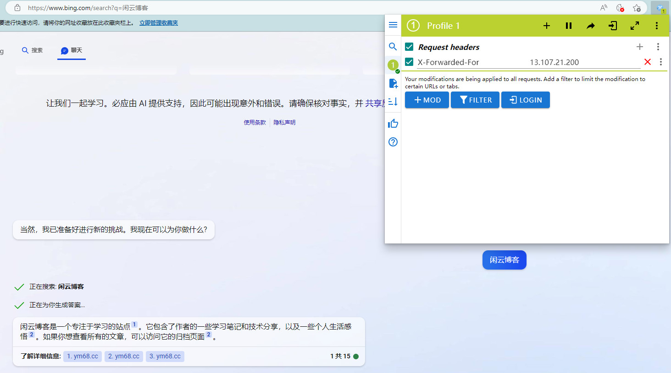Image resolution: width=671 pixels, height=373 pixels.
Task: Share the profile with arrow icon
Action: (591, 26)
